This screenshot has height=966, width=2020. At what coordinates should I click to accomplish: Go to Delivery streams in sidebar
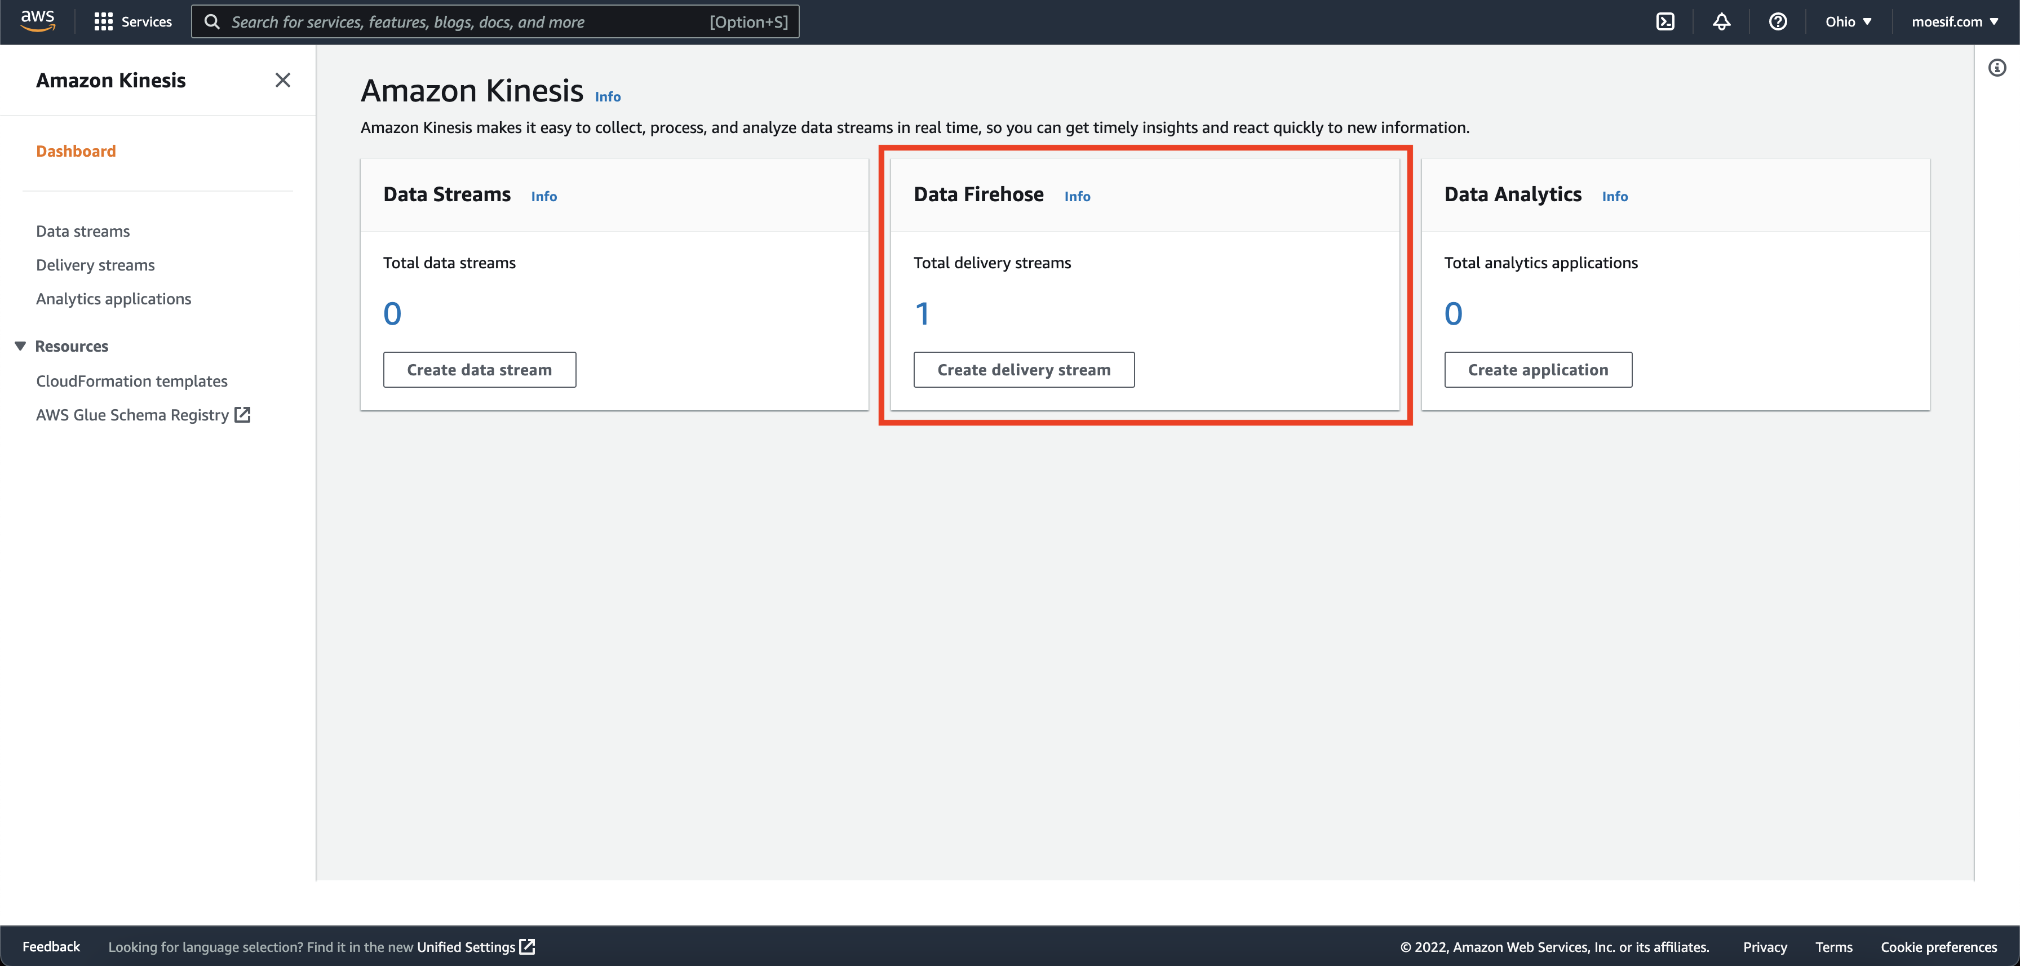(x=95, y=264)
